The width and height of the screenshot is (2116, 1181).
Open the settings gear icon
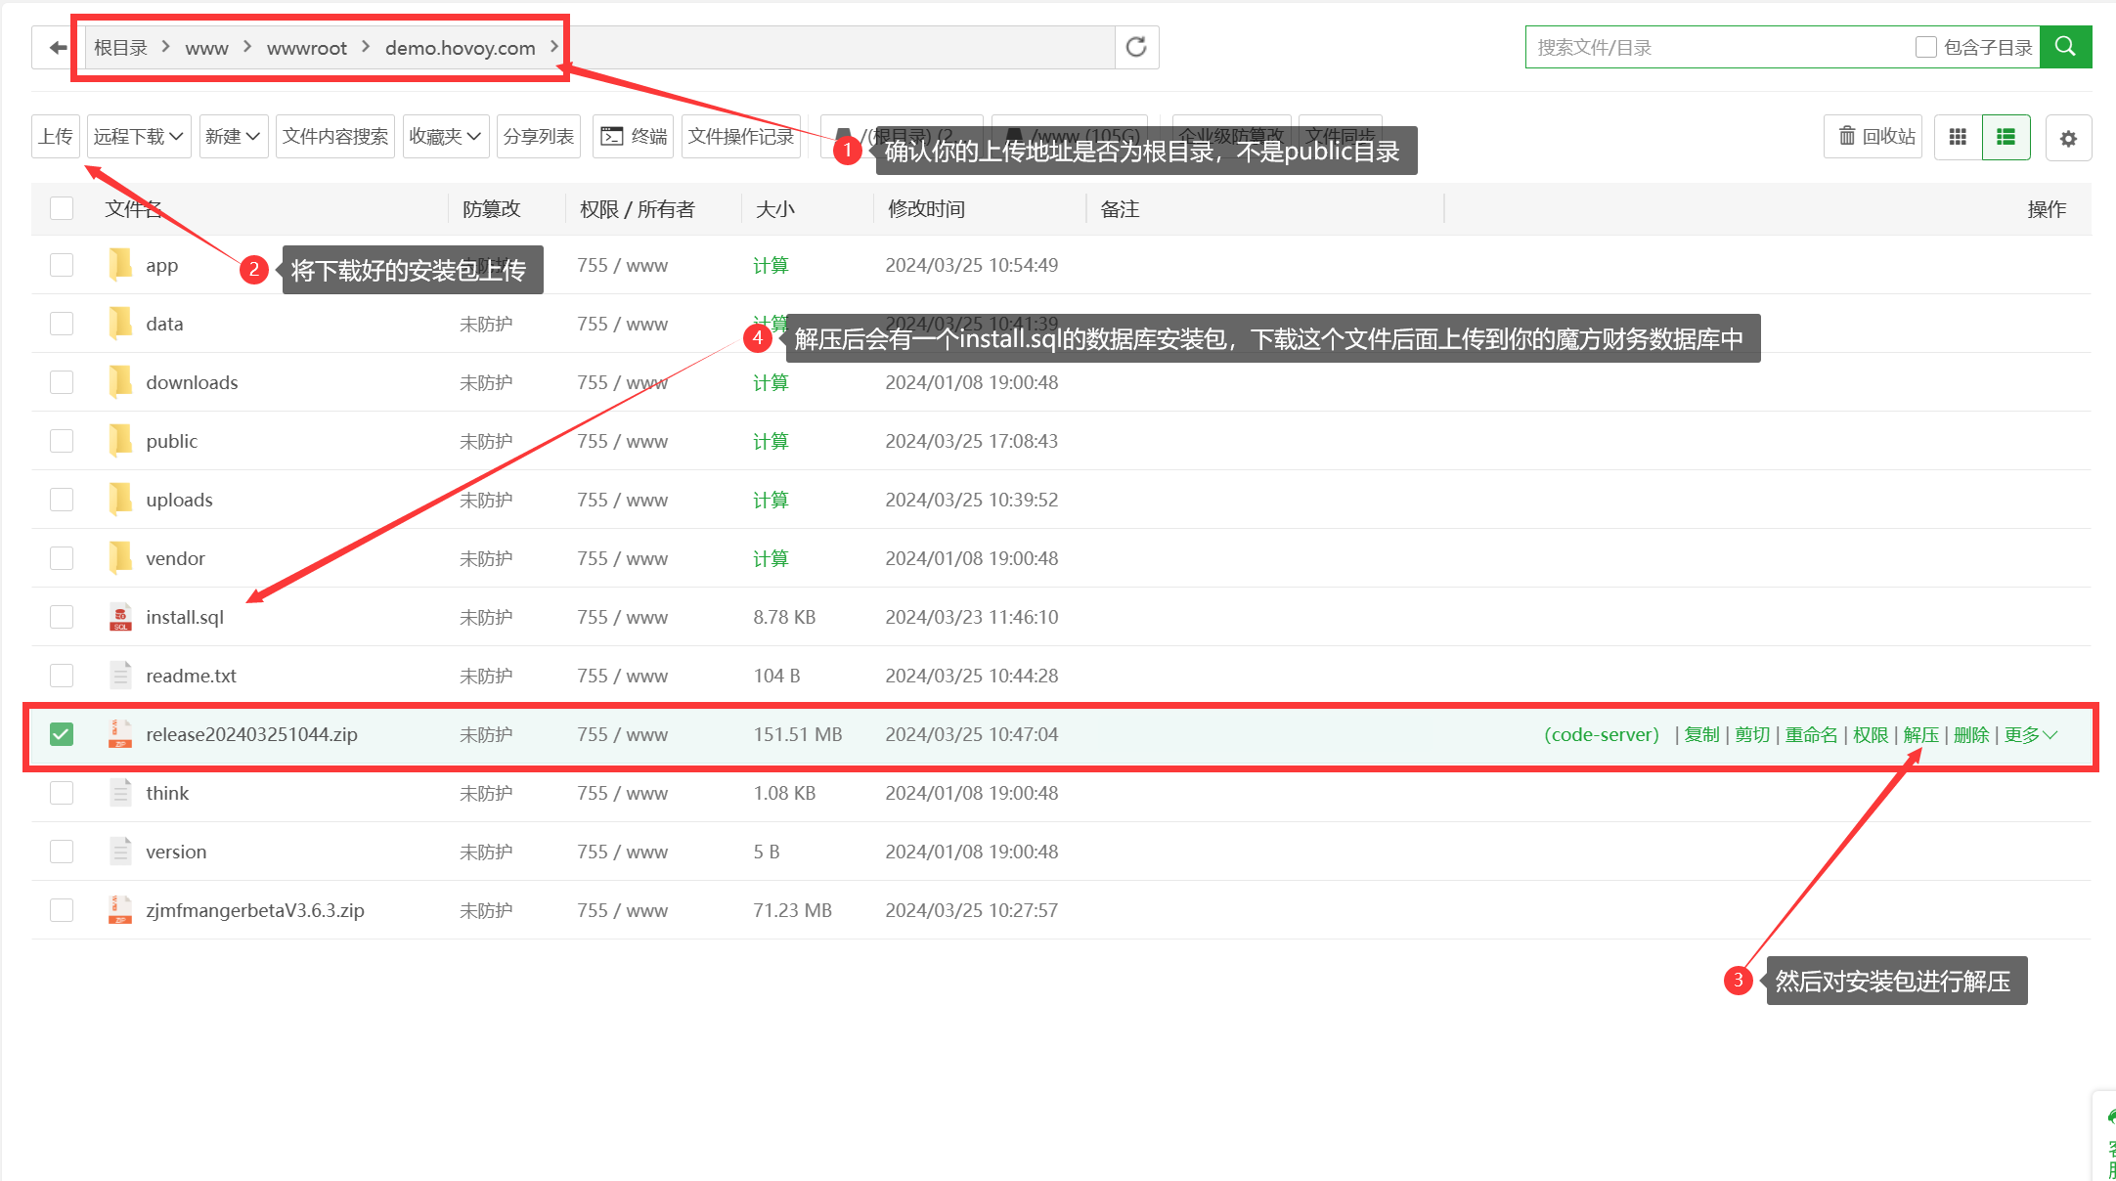pyautogui.click(x=2068, y=138)
